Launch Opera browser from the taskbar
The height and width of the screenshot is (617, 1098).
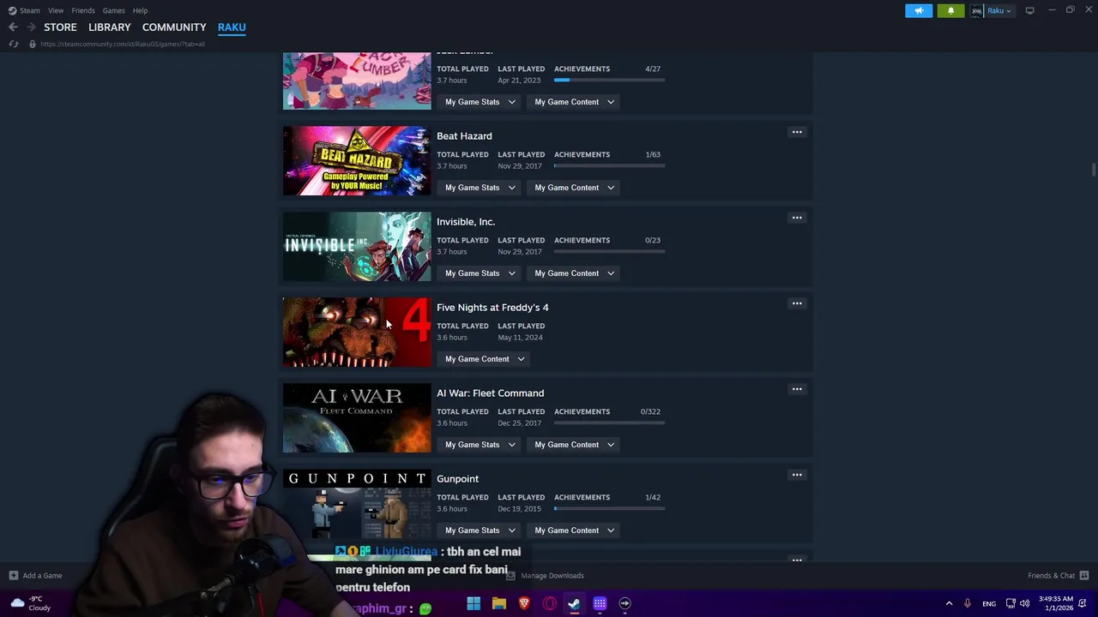pyautogui.click(x=549, y=604)
